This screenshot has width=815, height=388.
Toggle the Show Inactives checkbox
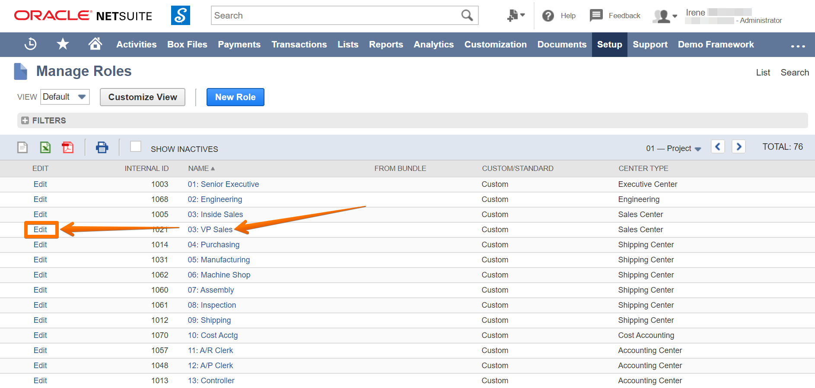[x=136, y=147]
